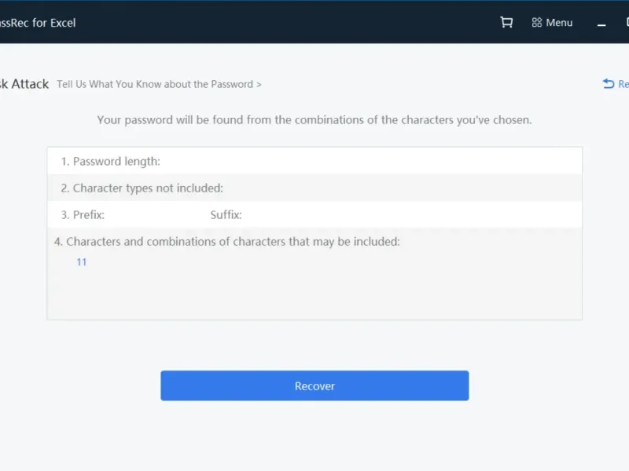Click the Prefix label in row three
The image size is (629, 471).
click(88, 215)
